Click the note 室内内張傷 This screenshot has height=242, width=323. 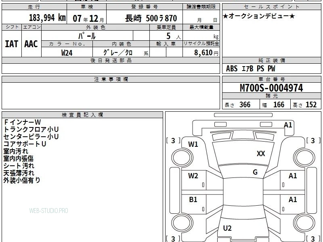[x=18, y=158]
